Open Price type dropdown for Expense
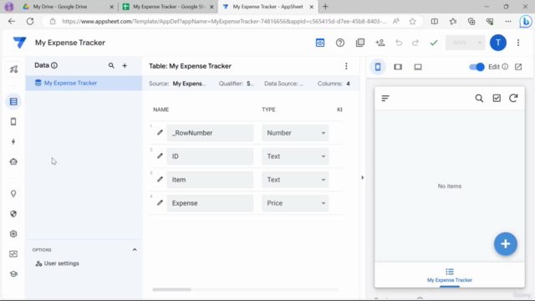Image resolution: width=535 pixels, height=301 pixels. pyautogui.click(x=295, y=203)
